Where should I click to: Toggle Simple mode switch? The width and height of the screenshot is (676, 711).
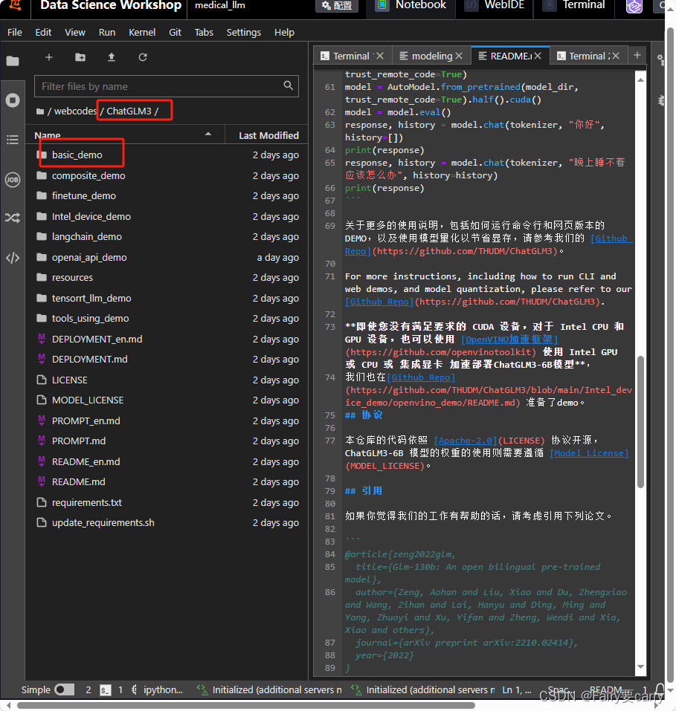click(65, 689)
